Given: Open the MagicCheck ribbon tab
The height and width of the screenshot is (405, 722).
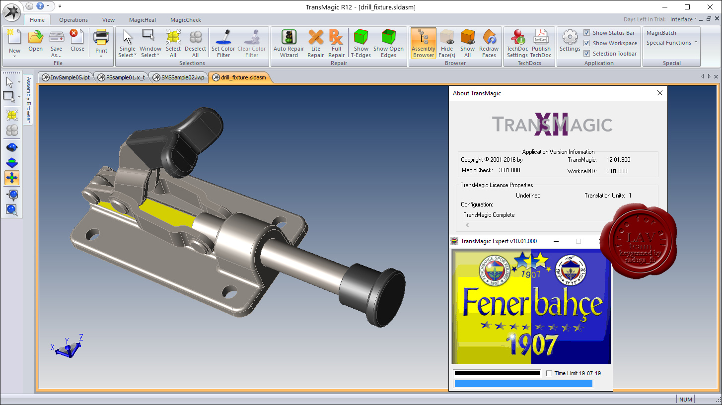Looking at the screenshot, I should (x=186, y=20).
